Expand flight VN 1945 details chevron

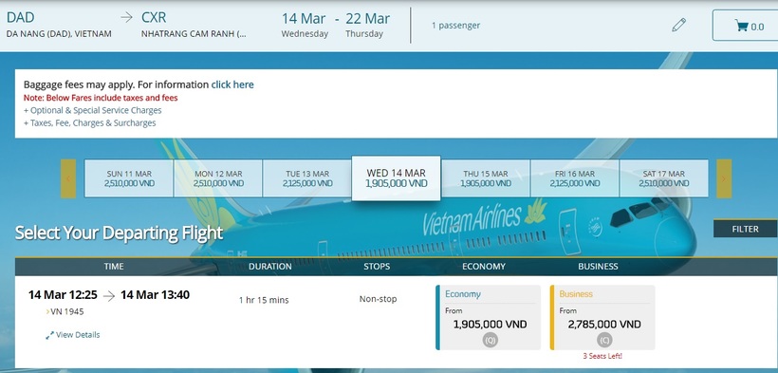click(x=47, y=312)
